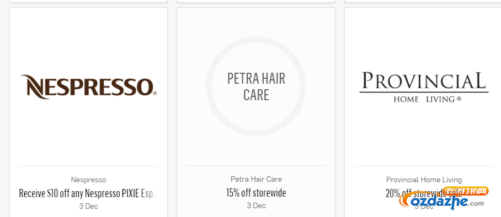View the 20% off storewide sale offer
This screenshot has height=217, width=501.
coord(424,193)
